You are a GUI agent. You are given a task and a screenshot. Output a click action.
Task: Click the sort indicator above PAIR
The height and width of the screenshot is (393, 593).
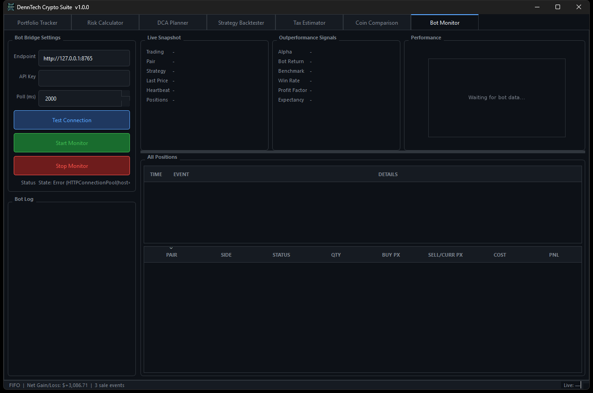(x=171, y=248)
